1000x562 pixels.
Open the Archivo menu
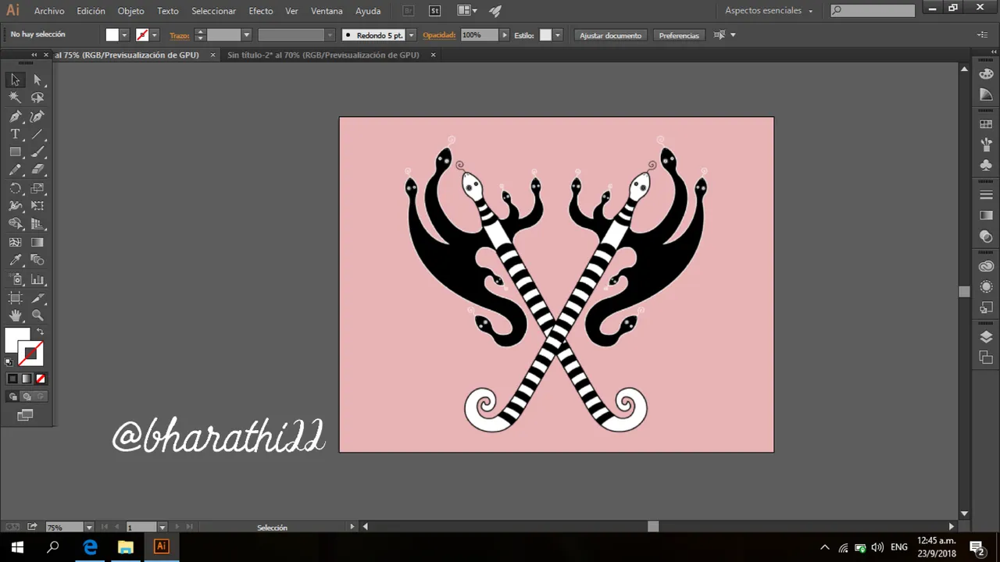[x=49, y=11]
